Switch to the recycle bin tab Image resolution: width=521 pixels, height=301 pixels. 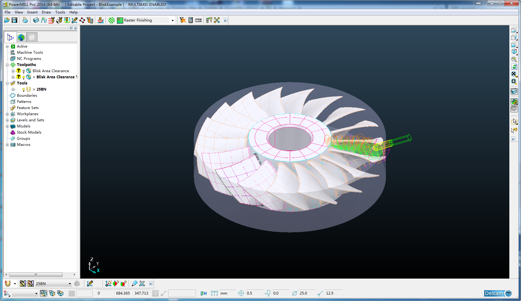32,37
